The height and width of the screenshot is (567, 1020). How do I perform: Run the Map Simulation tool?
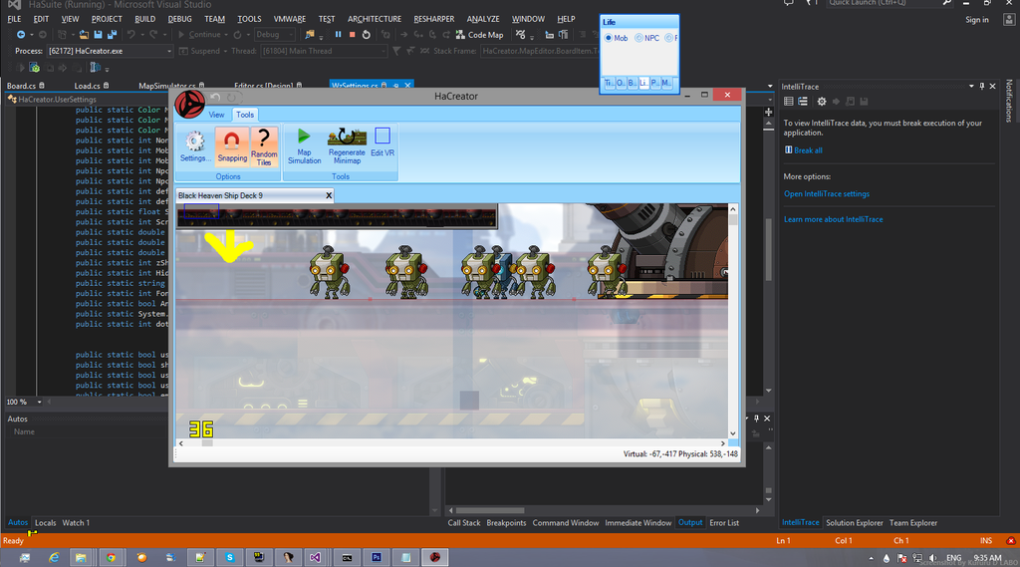pos(304,145)
